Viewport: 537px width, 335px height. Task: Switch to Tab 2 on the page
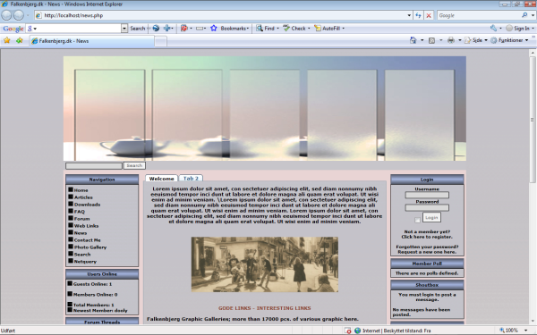point(191,178)
